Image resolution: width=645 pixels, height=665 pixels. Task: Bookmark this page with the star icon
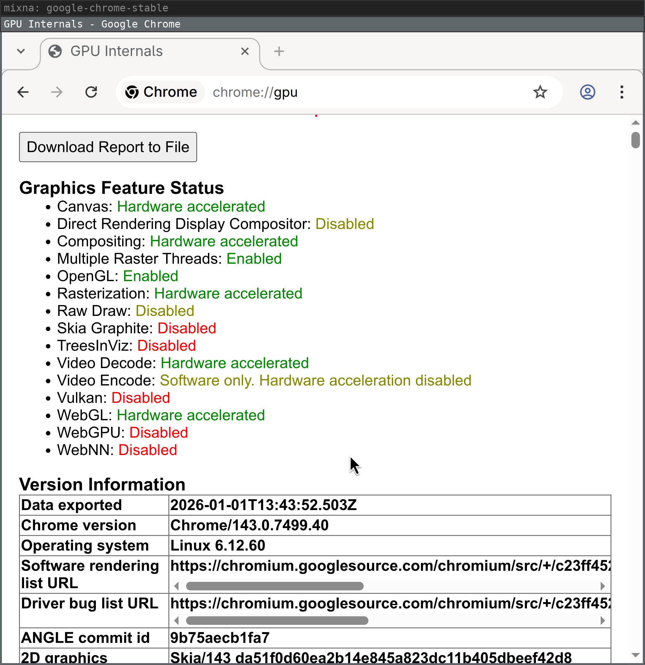[x=540, y=92]
